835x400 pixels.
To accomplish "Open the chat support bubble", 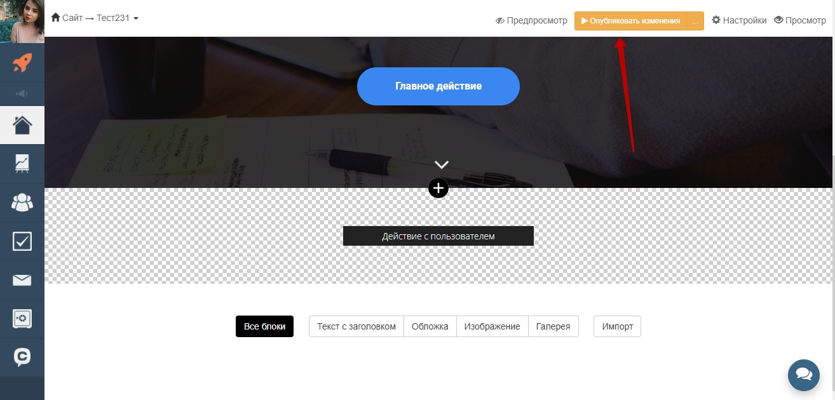I will coord(803,375).
